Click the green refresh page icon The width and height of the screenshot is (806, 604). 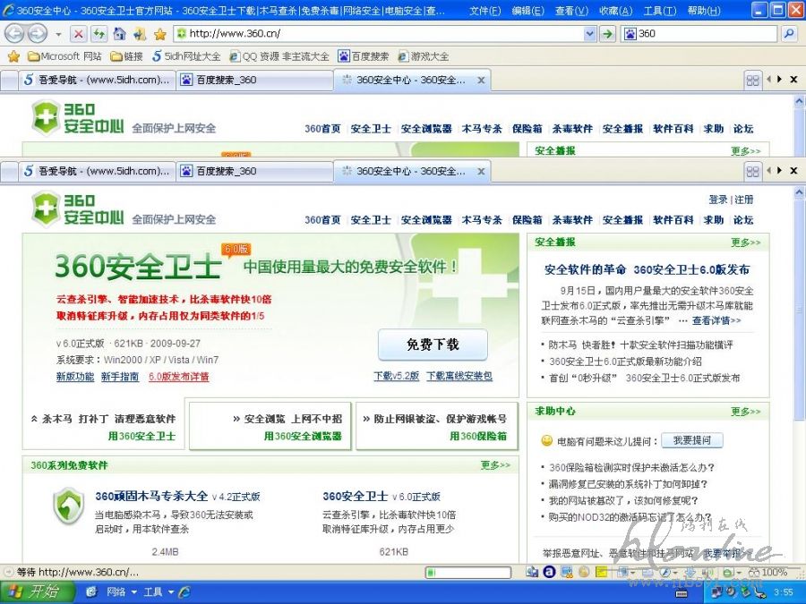[x=99, y=34]
